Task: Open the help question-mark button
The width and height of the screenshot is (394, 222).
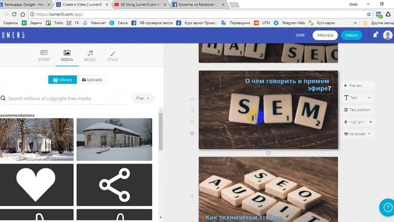Action: pyautogui.click(x=388, y=207)
